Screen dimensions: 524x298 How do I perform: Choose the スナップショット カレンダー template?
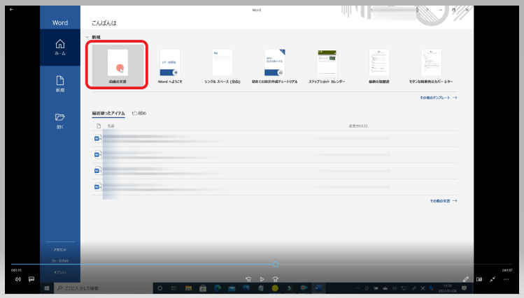coord(327,66)
